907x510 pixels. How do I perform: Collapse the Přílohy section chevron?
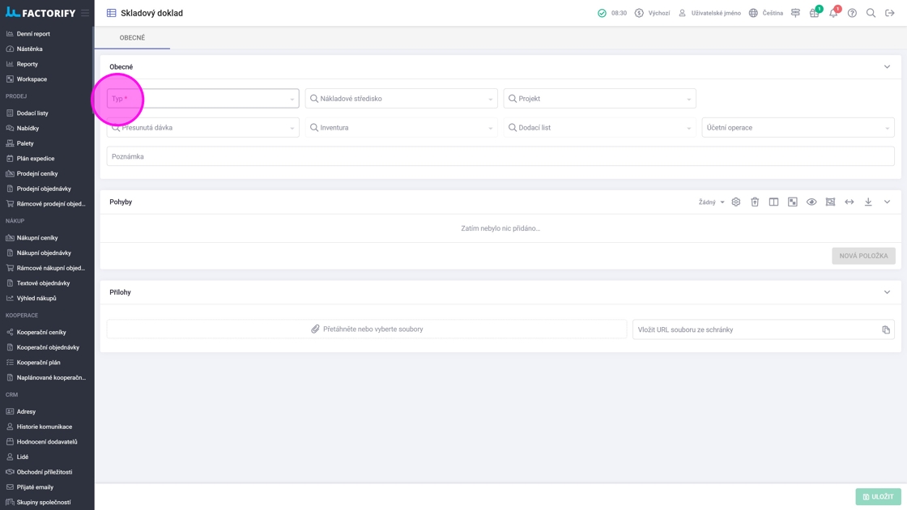pos(887,292)
